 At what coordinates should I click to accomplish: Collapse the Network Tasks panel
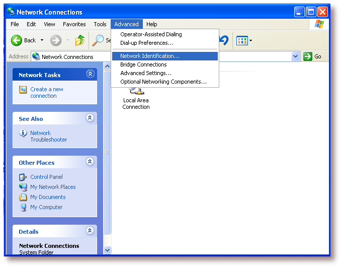[90, 74]
